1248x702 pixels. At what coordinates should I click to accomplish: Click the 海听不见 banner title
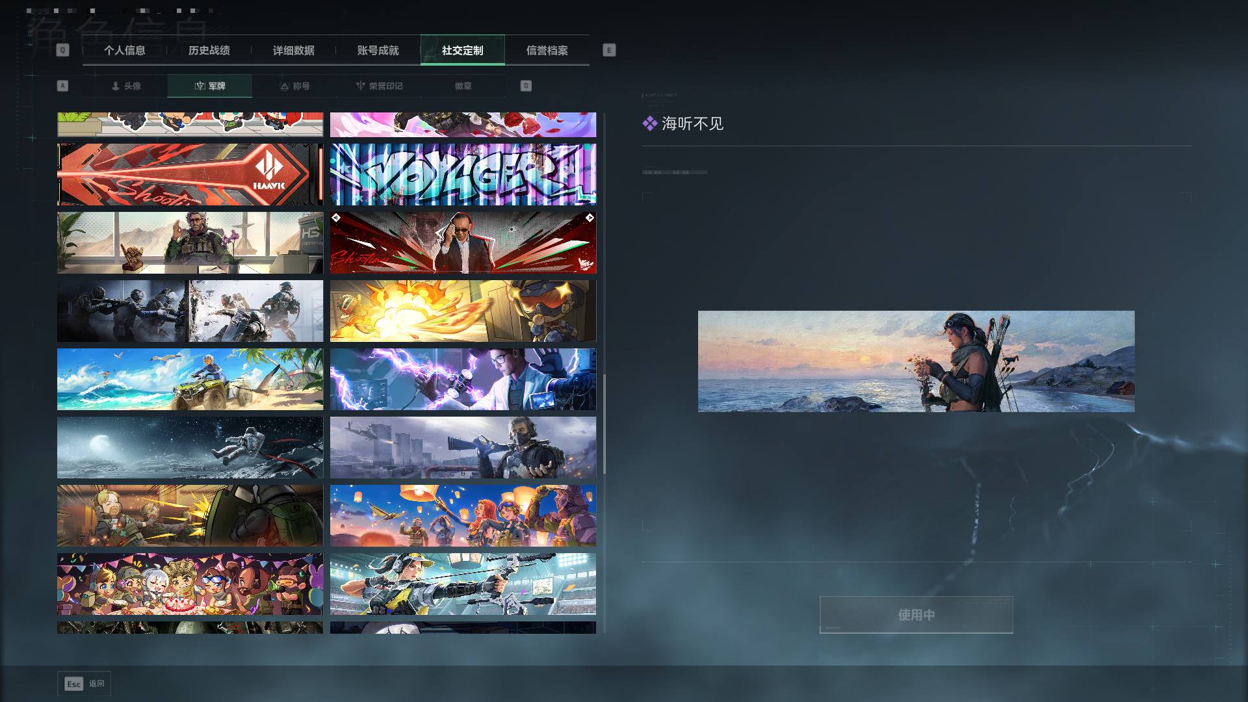coord(692,123)
